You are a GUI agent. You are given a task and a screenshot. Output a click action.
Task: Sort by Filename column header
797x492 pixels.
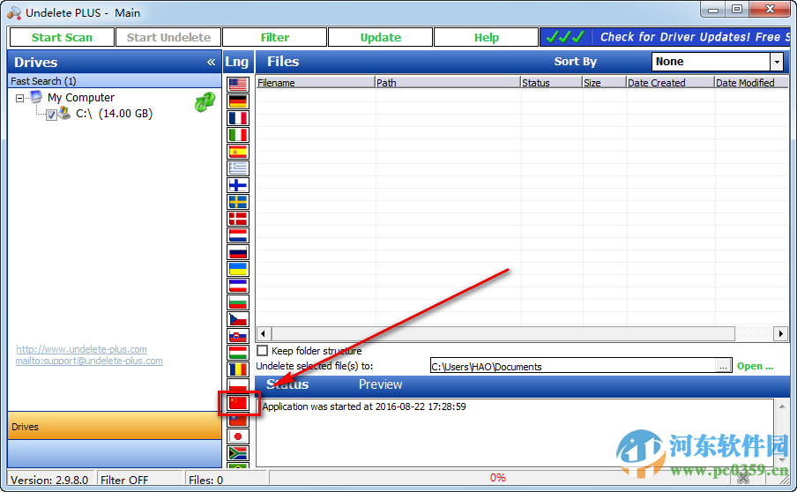pos(315,82)
